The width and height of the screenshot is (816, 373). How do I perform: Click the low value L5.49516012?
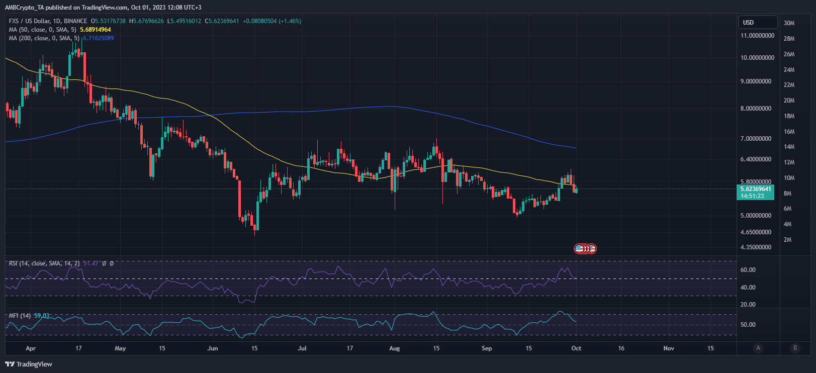click(184, 21)
